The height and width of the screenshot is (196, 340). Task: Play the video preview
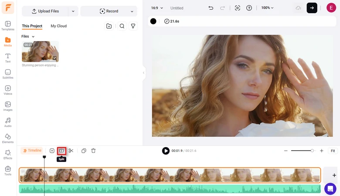(166, 151)
